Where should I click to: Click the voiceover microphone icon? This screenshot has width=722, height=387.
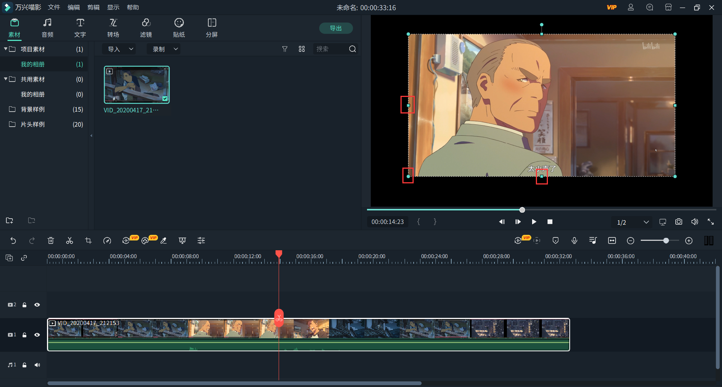point(574,240)
